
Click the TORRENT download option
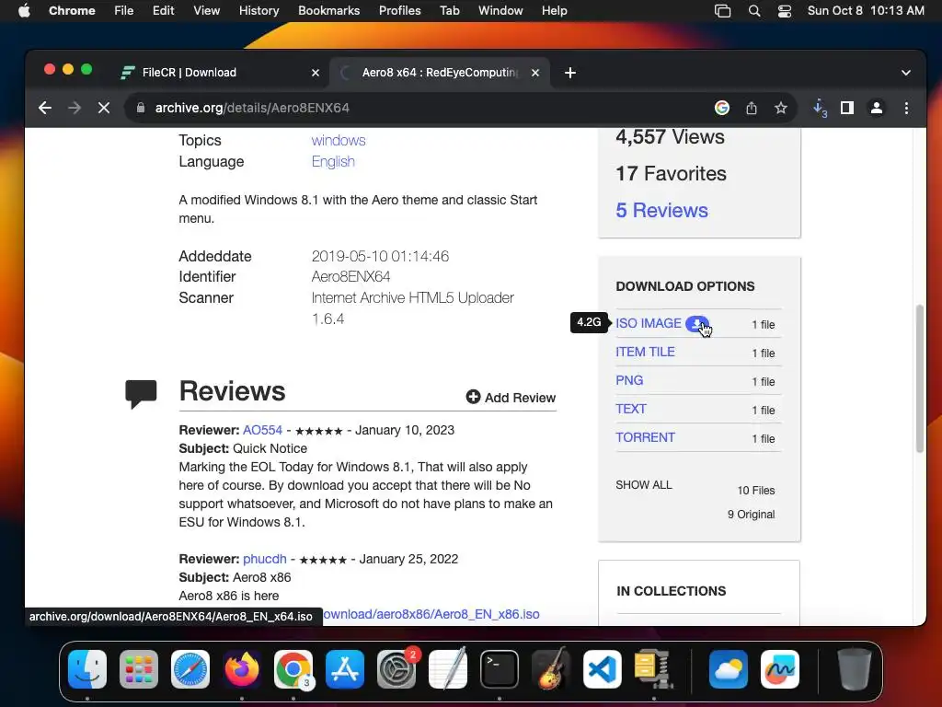(x=645, y=437)
